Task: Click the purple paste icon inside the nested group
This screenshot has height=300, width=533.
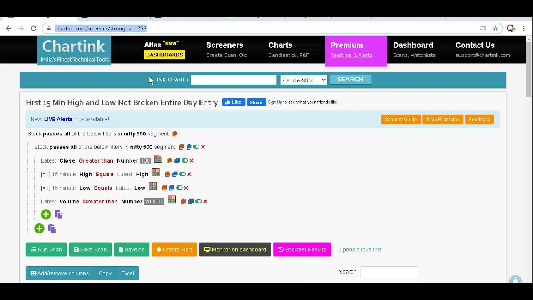Action: (x=58, y=214)
